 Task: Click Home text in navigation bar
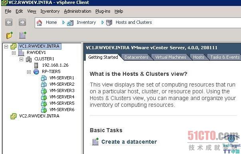[51, 22]
